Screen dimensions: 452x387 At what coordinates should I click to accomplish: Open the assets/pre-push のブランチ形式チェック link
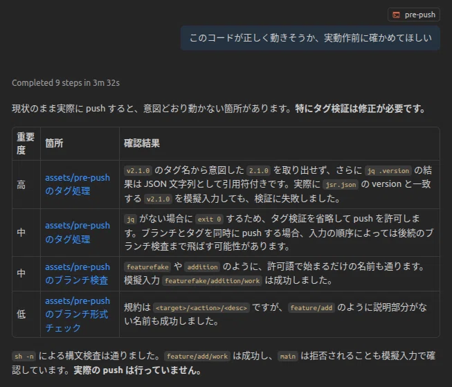pyautogui.click(x=78, y=314)
